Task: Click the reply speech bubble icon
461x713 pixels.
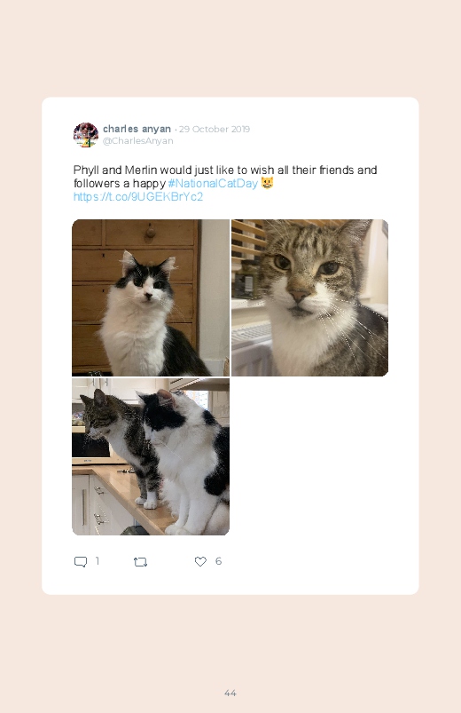Action: click(x=81, y=561)
